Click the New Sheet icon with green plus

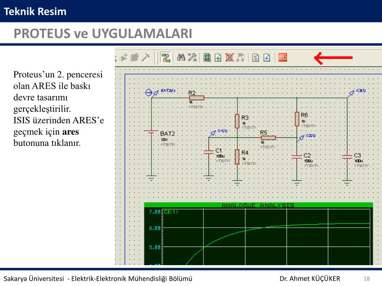[218, 58]
